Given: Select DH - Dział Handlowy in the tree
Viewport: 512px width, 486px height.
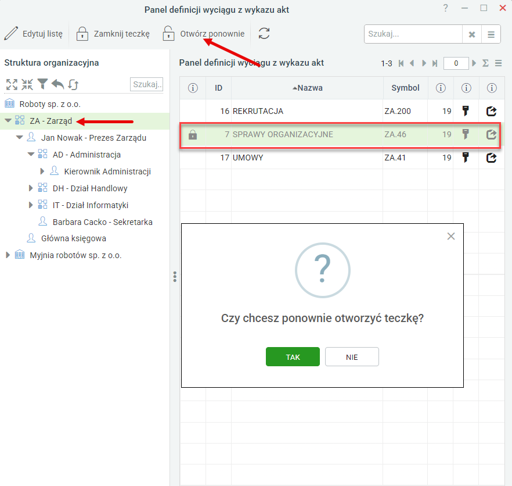Looking at the screenshot, I should pyautogui.click(x=90, y=188).
